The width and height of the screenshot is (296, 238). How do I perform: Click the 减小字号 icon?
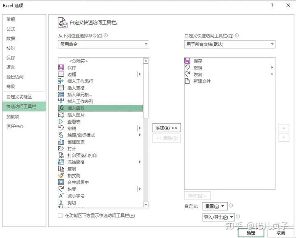(x=61, y=196)
